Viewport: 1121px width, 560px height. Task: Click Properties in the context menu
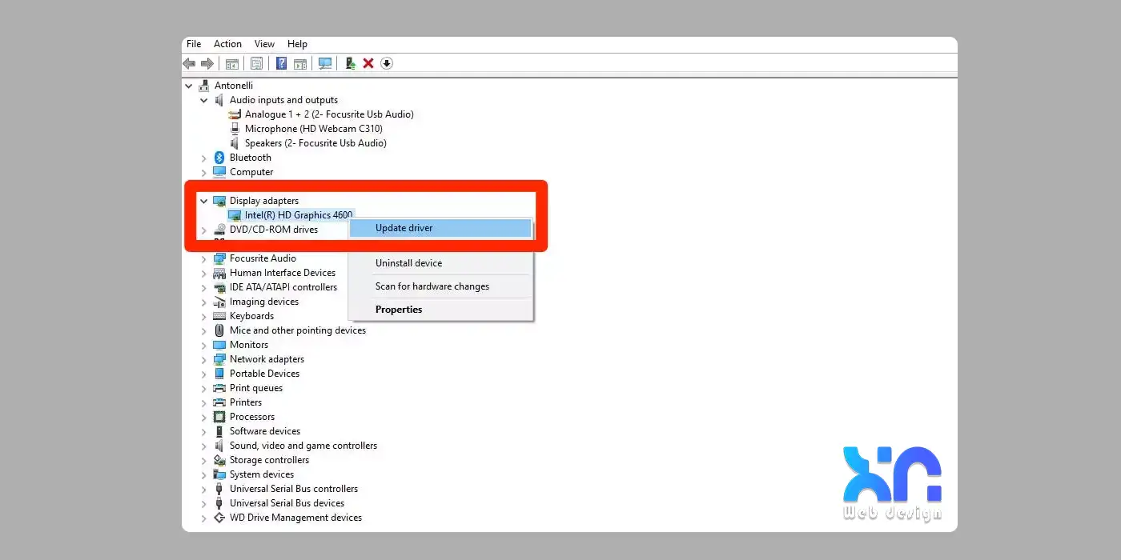click(399, 310)
